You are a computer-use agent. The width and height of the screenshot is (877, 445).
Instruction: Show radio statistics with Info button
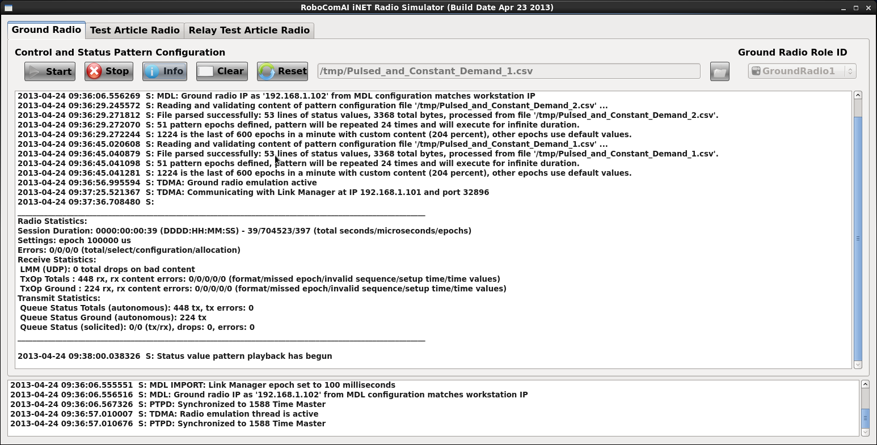click(165, 71)
